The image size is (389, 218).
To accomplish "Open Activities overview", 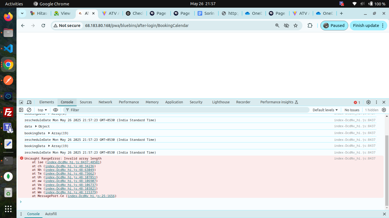I will (14, 4).
